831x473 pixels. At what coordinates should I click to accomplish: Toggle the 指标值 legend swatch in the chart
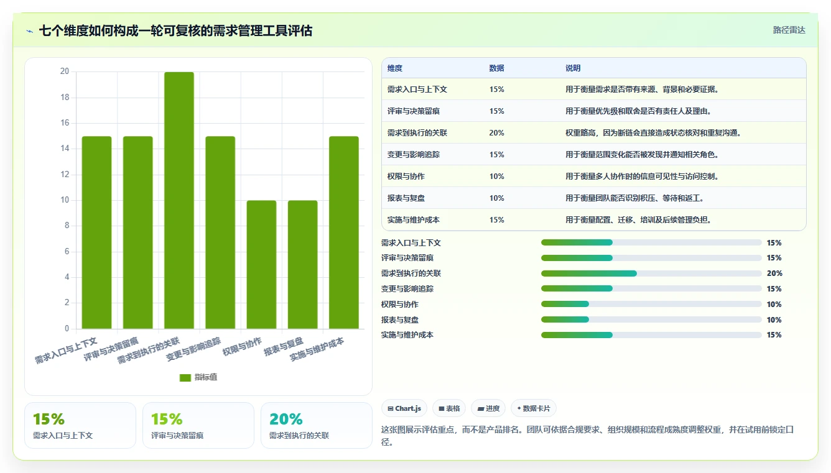point(185,377)
